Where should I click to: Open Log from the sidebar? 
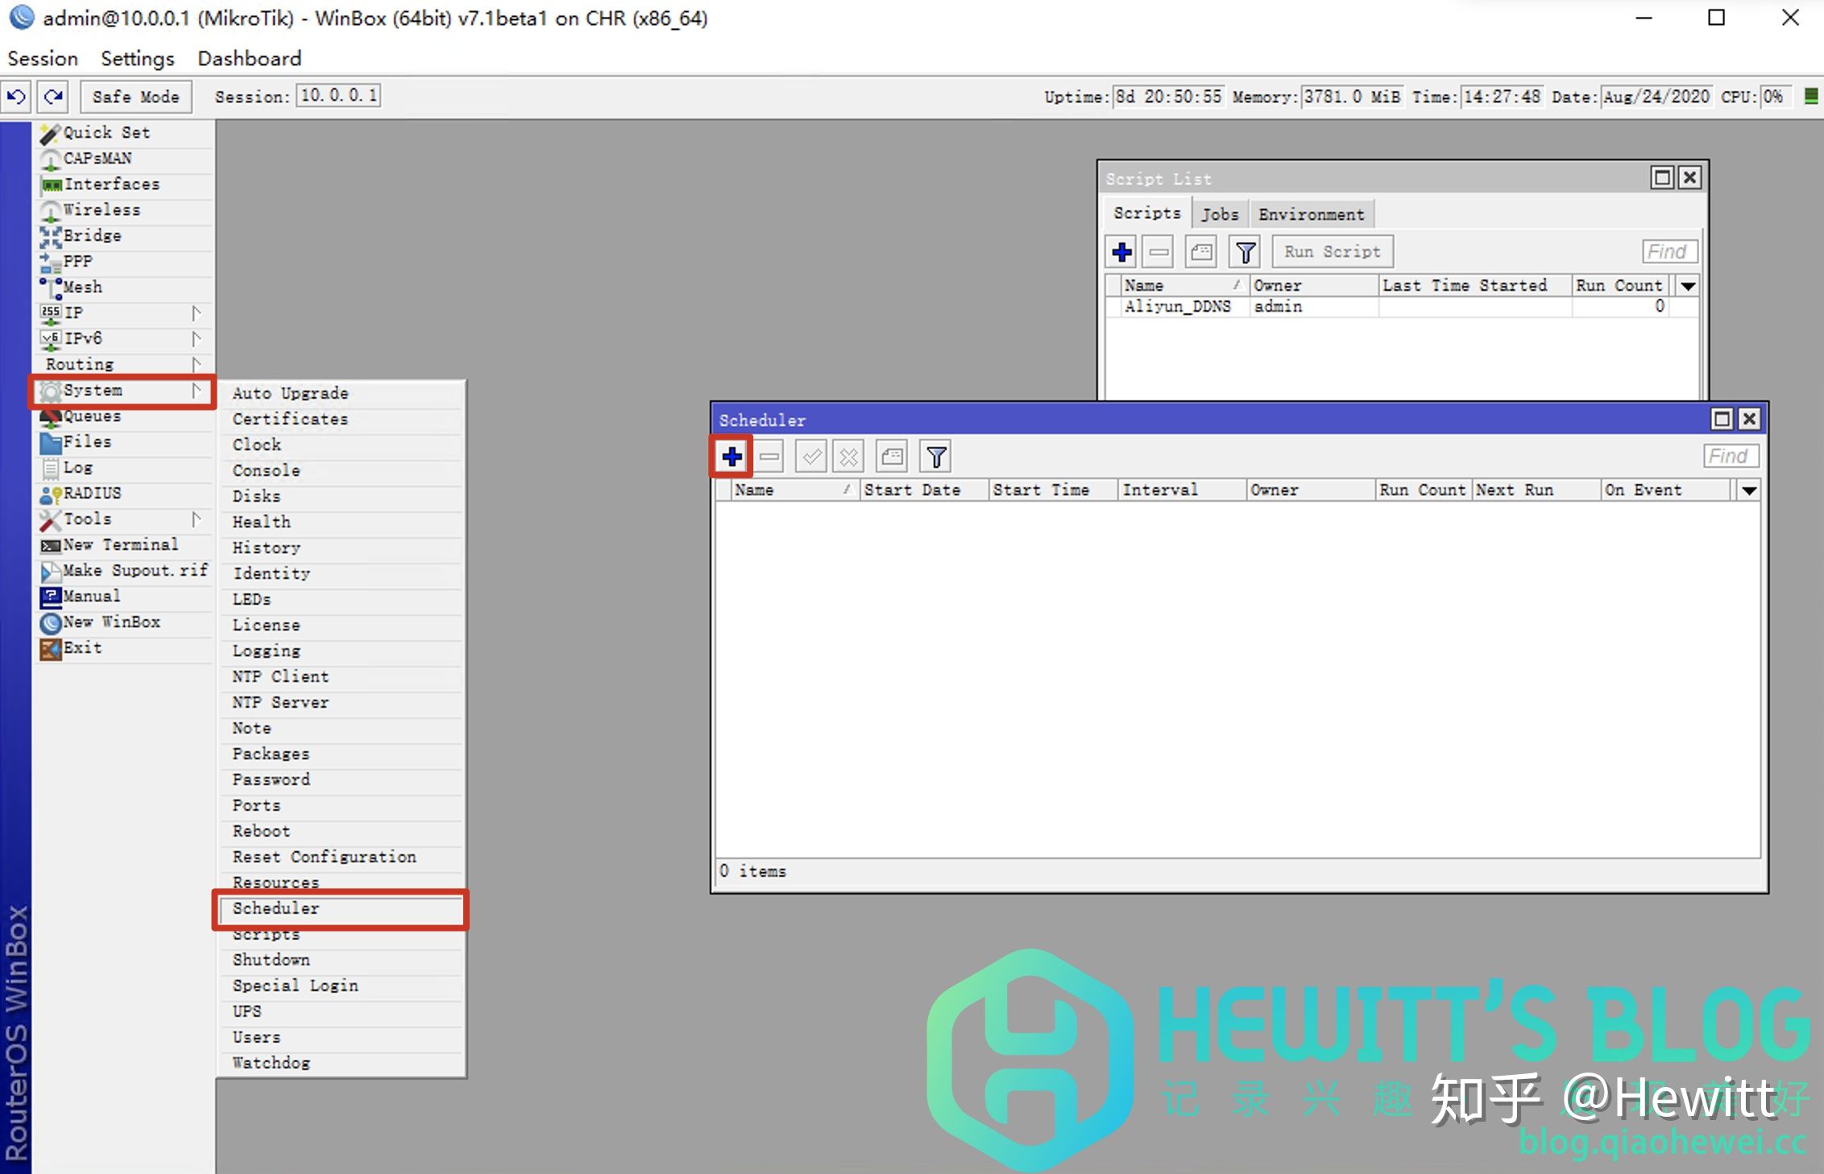coord(125,468)
